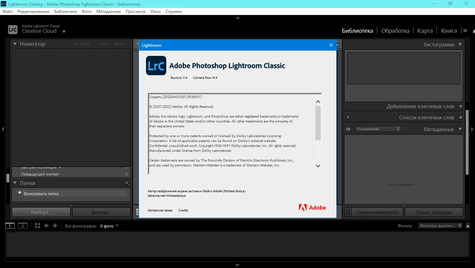Click the Экспорт... button
The image size is (475, 268).
click(101, 212)
